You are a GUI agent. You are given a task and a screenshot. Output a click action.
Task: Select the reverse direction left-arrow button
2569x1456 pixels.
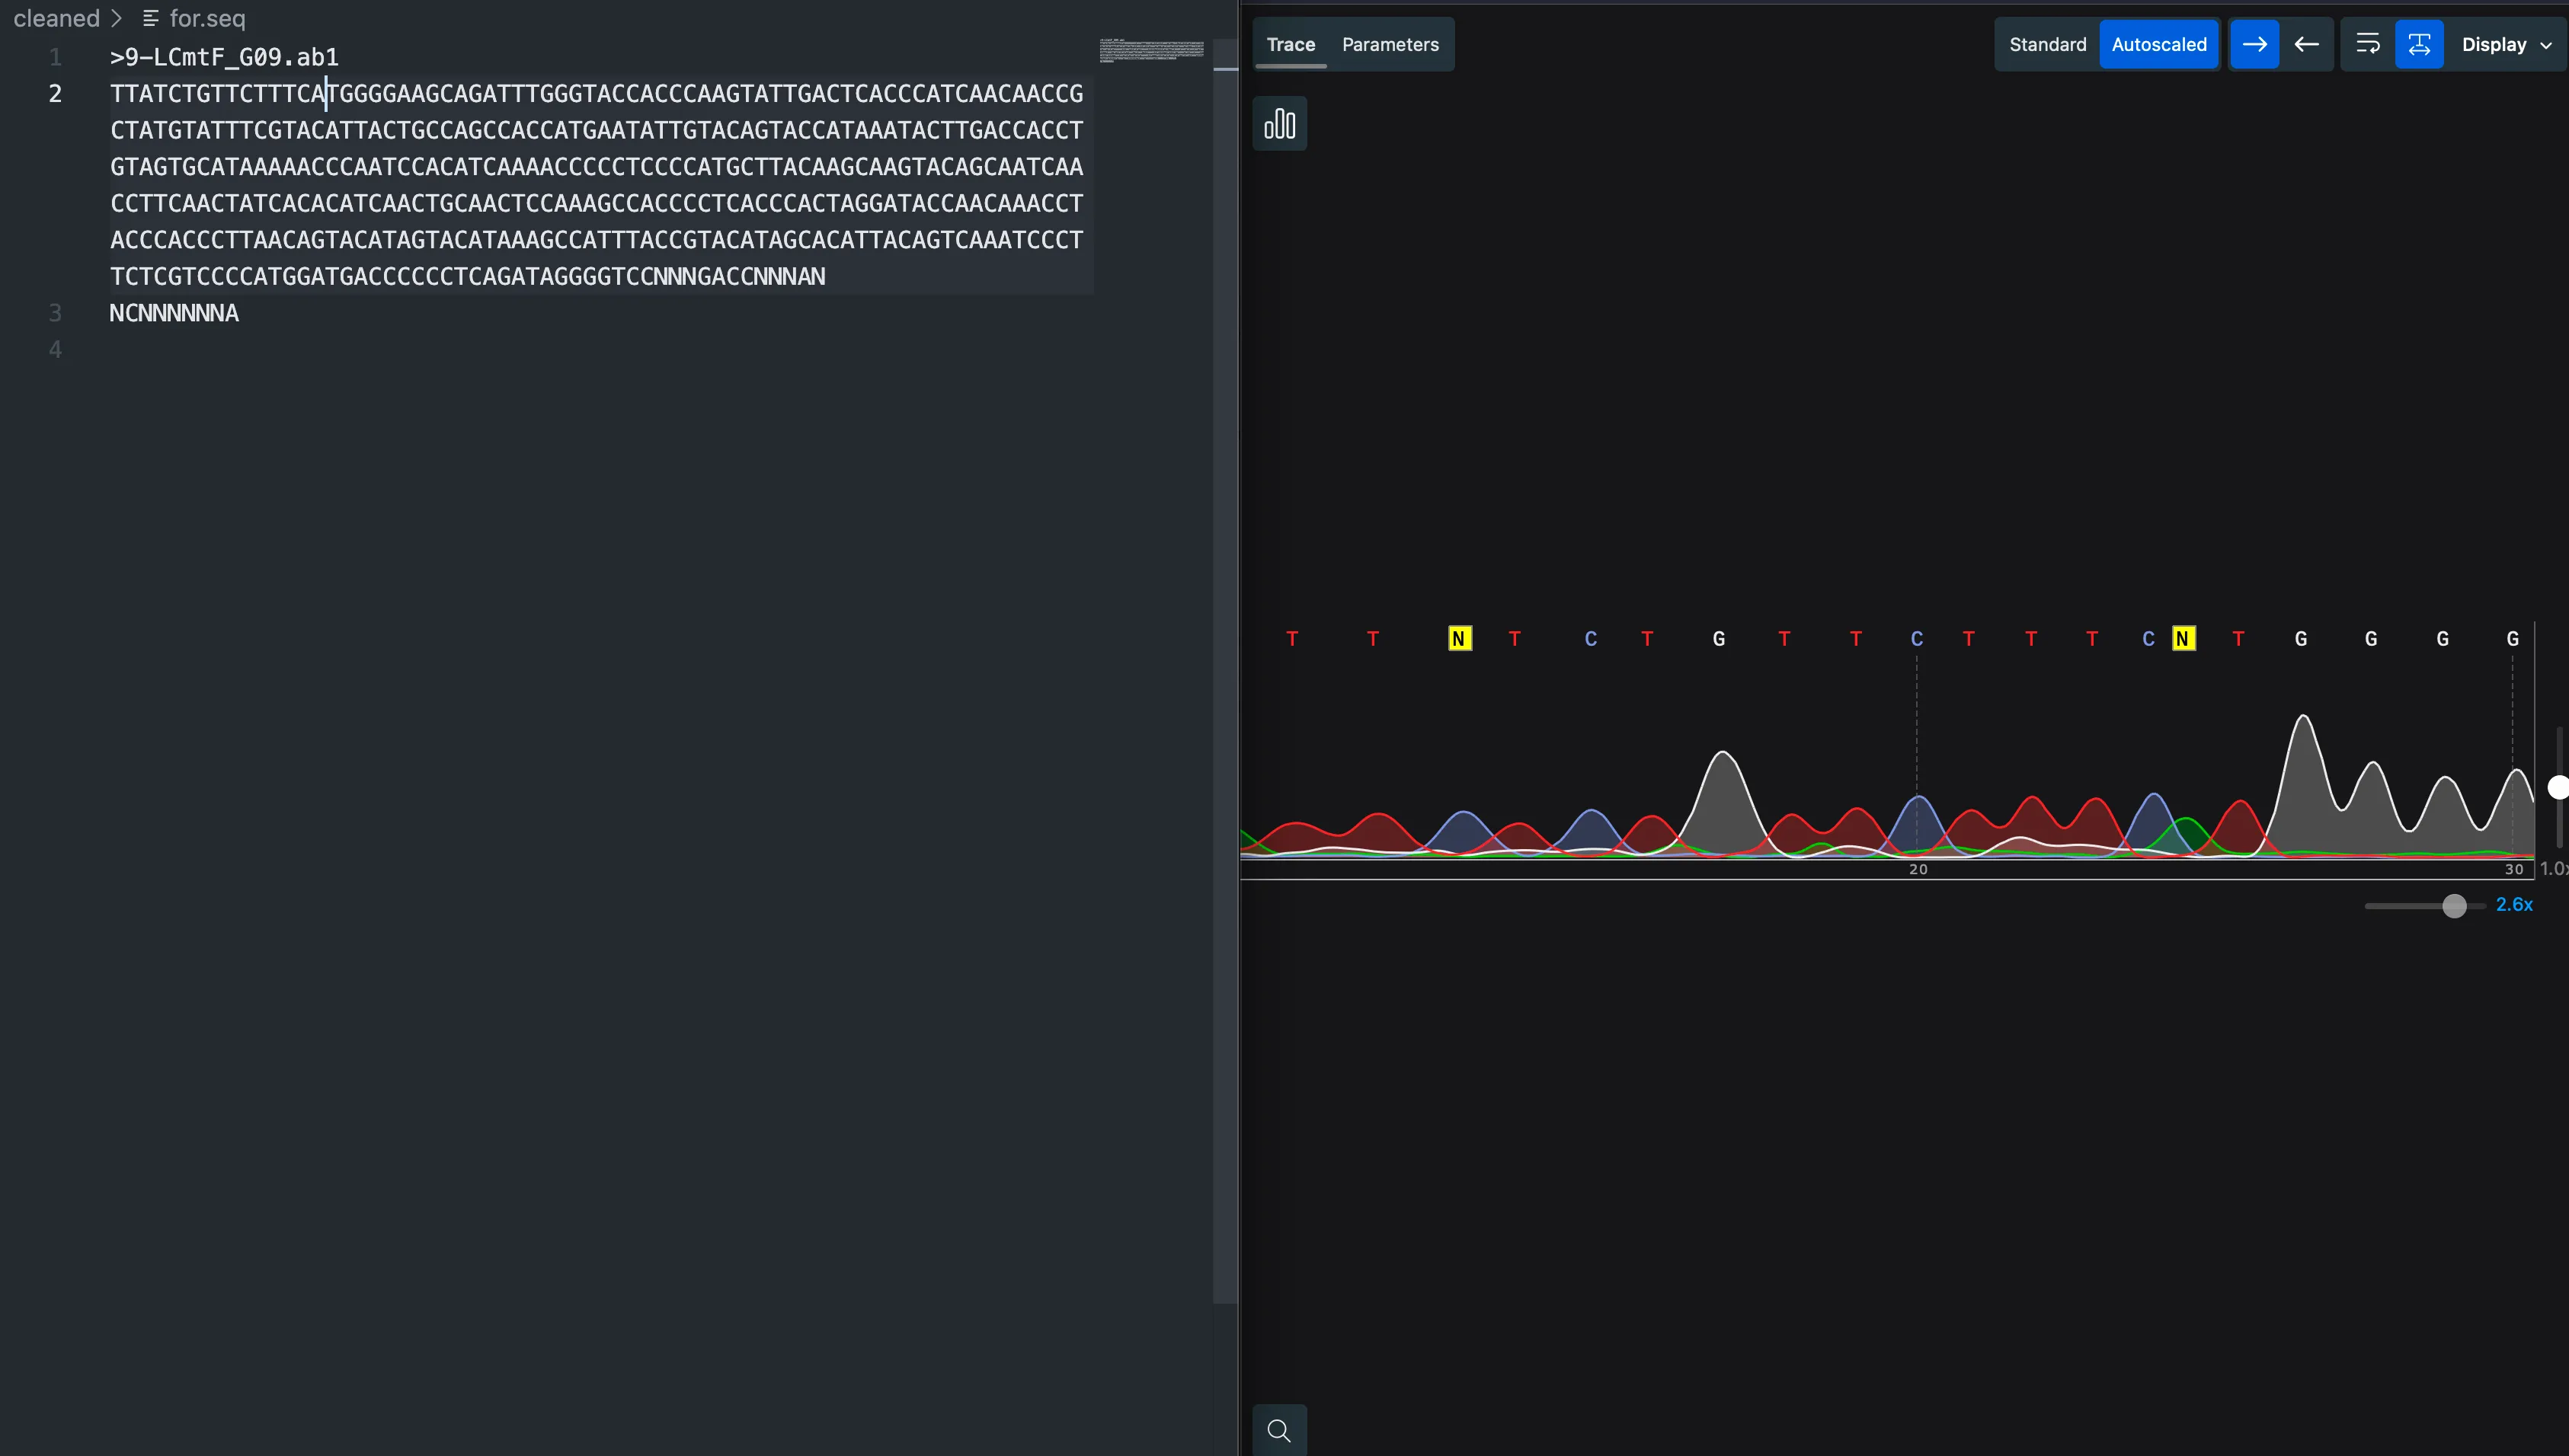tap(2307, 44)
